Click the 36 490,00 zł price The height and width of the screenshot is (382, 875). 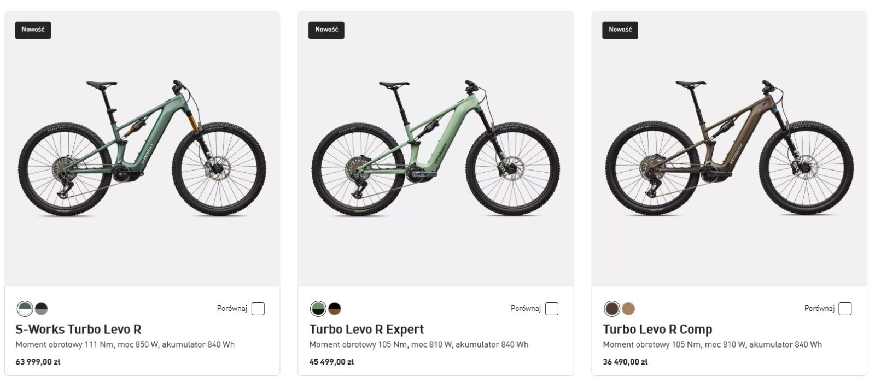click(x=625, y=362)
